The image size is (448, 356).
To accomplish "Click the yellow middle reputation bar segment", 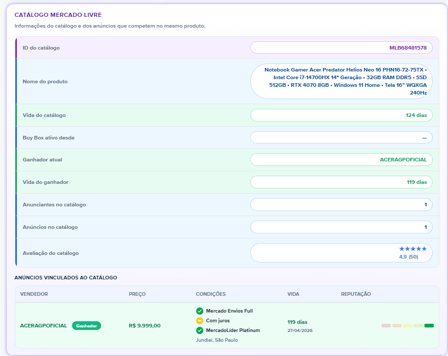I will pyautogui.click(x=408, y=326).
